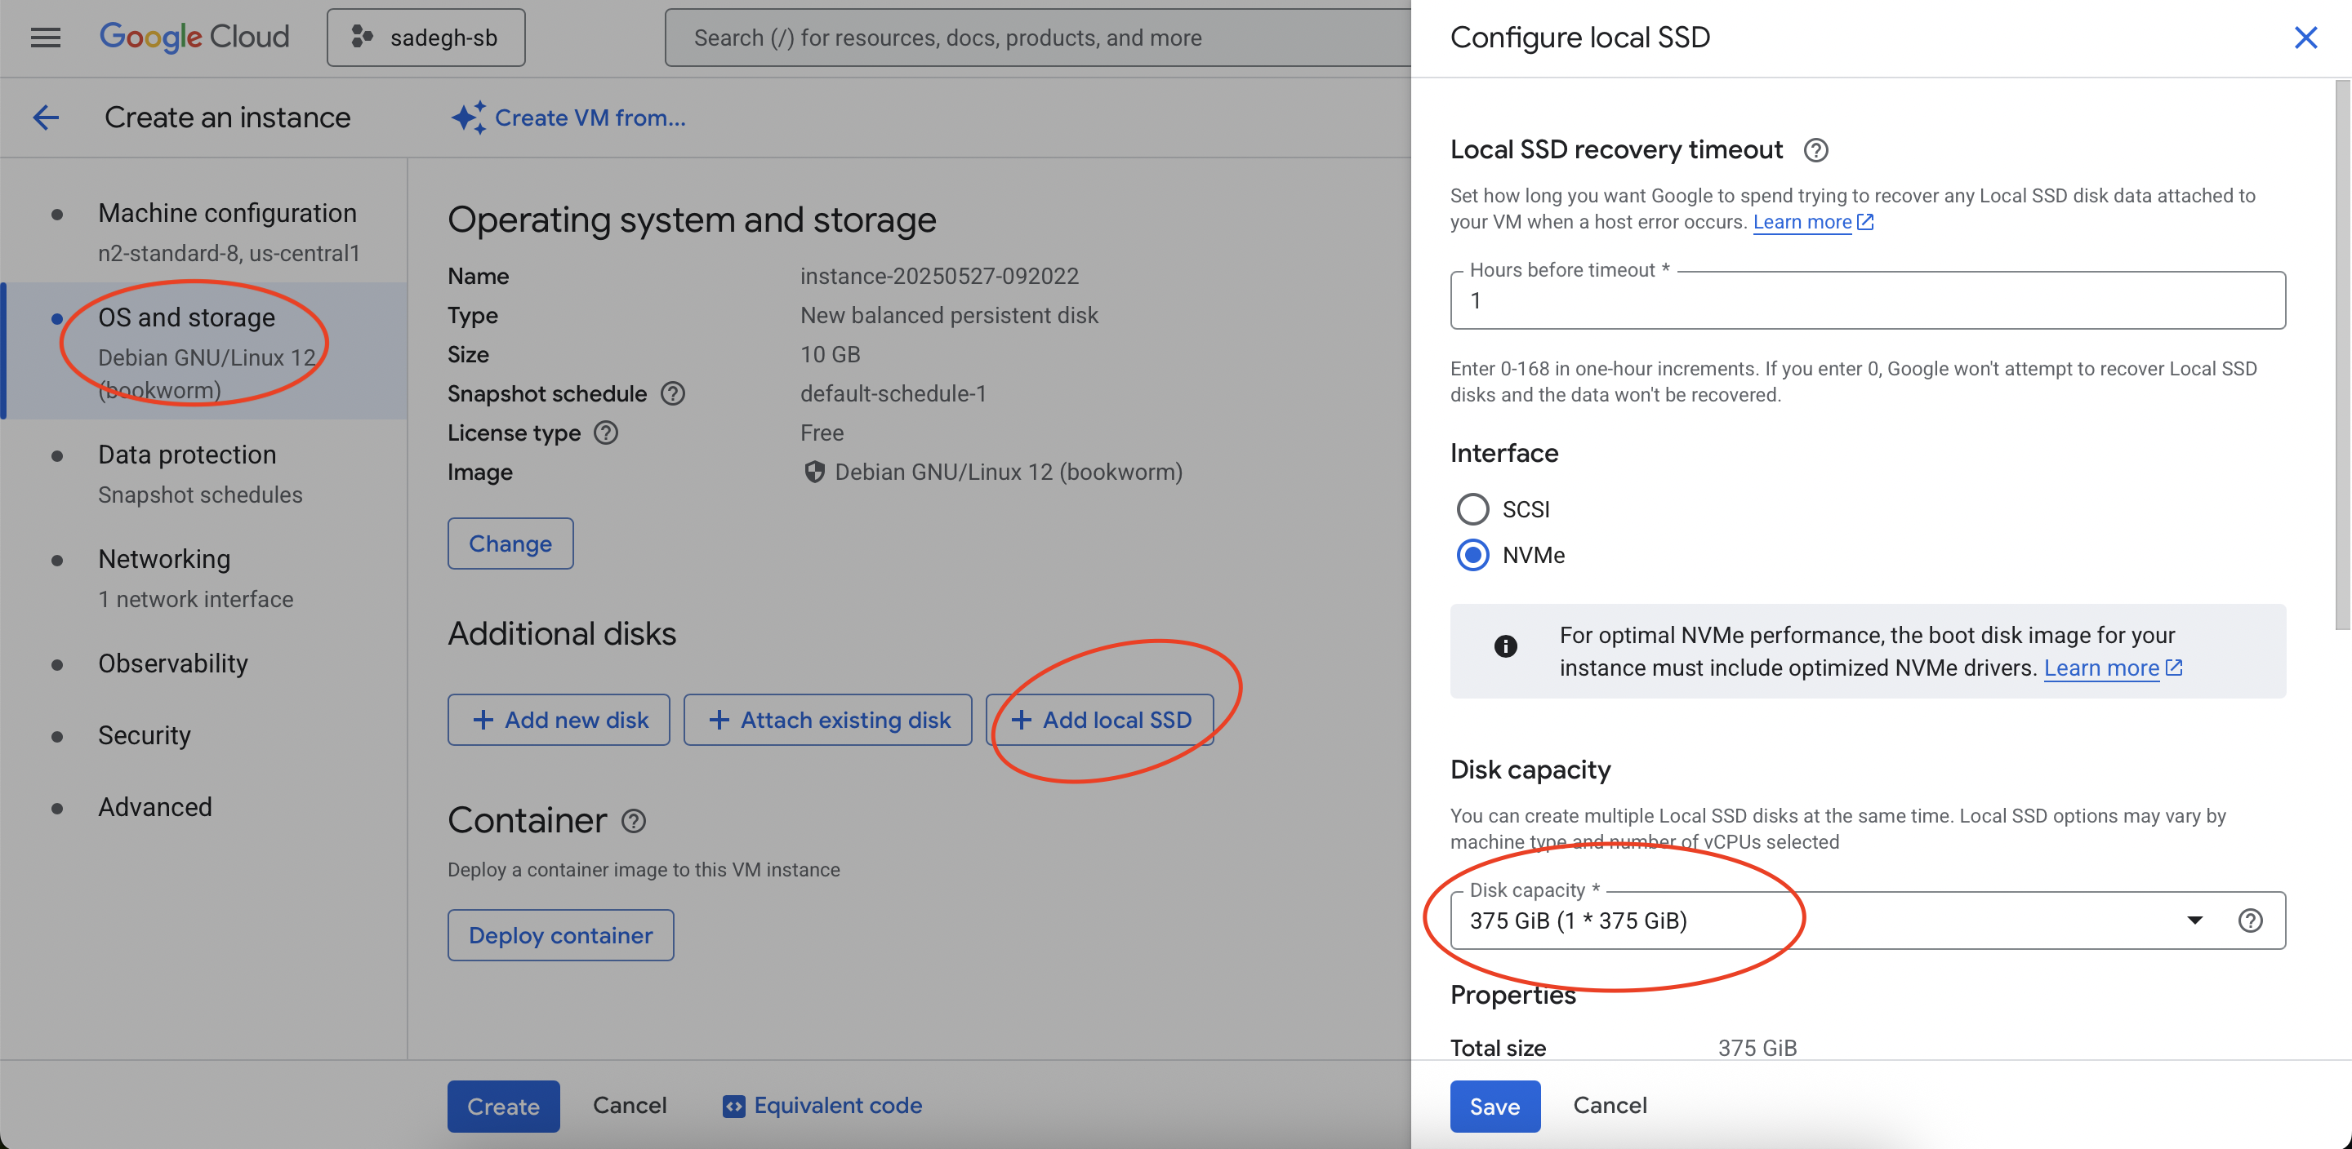
Task: Click the License type help icon
Action: coord(606,433)
